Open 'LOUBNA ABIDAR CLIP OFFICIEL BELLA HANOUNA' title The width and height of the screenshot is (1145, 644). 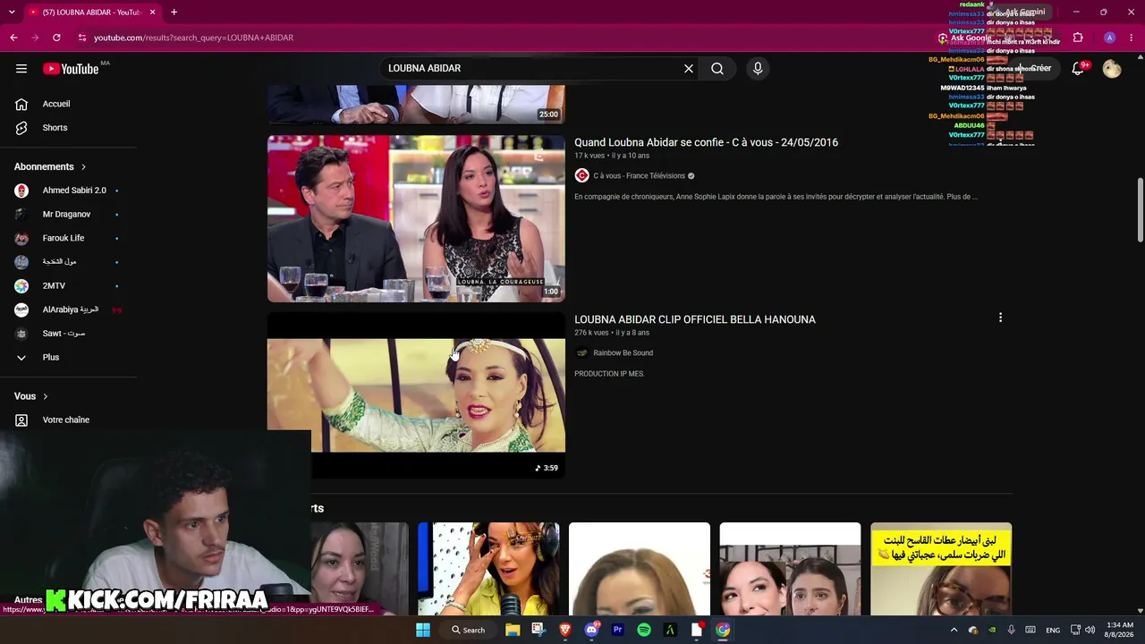point(695,319)
